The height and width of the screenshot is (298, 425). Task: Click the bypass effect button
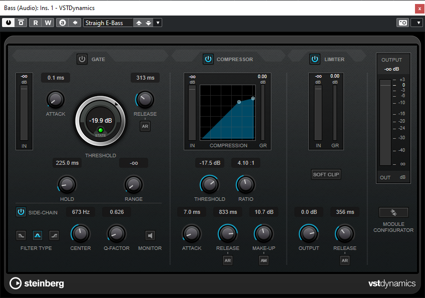[x=21, y=23]
